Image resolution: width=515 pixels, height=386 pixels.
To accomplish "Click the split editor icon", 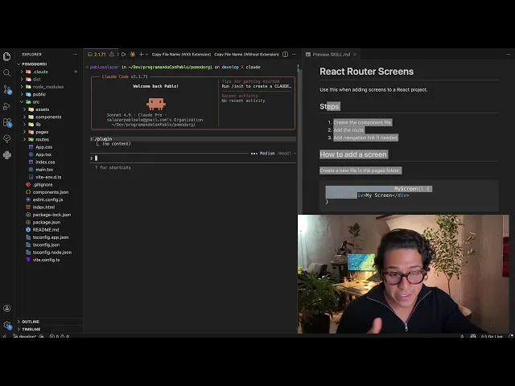I will (285, 55).
